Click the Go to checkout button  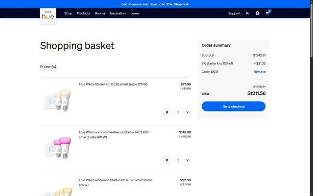tap(234, 106)
